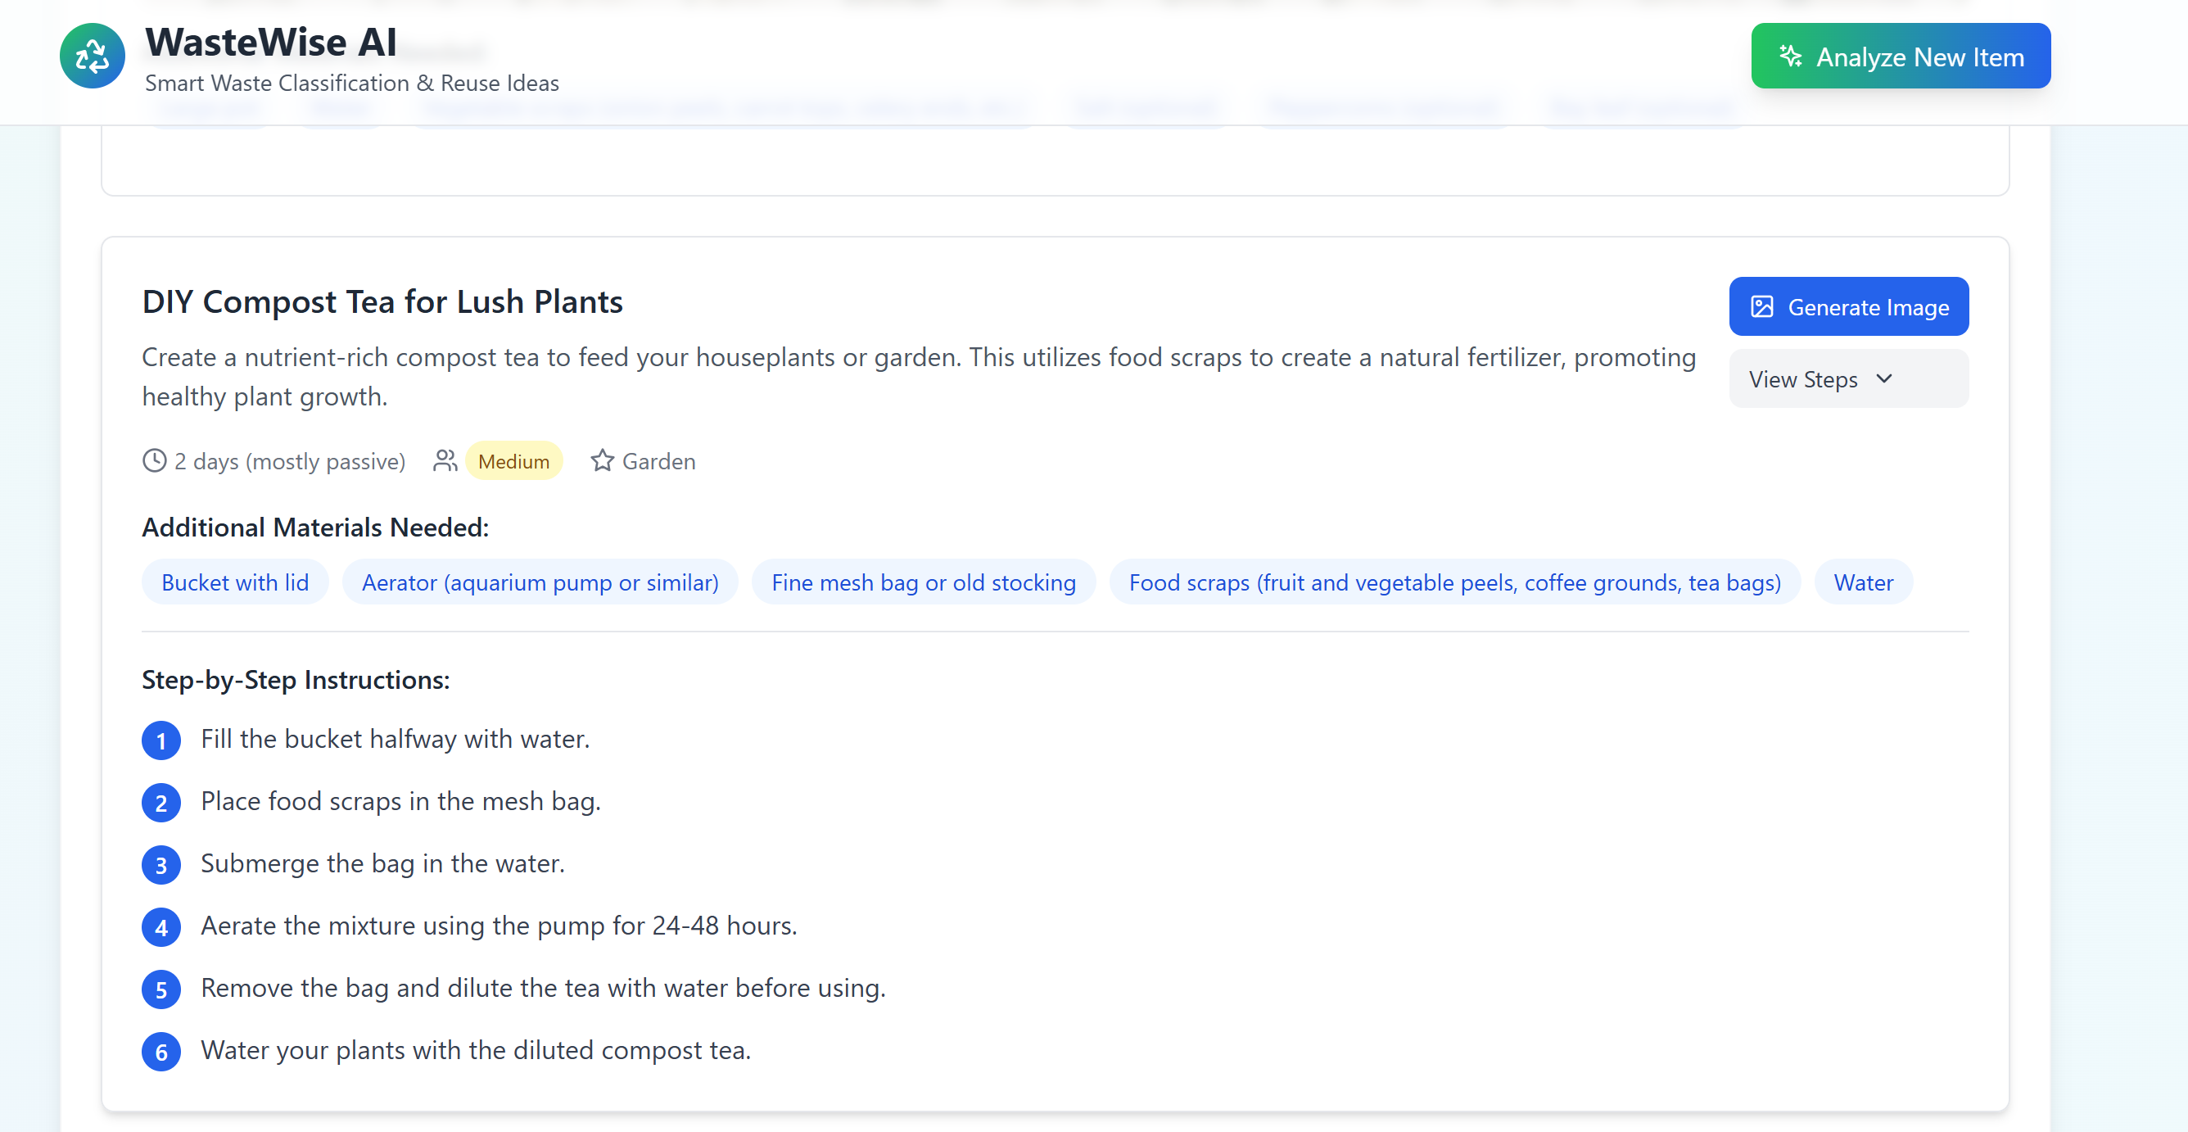Click the step 1 number circle
This screenshot has height=1132, width=2188.
(x=161, y=740)
